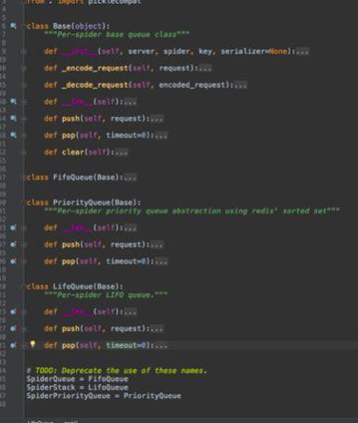The width and height of the screenshot is (358, 423).
Task: Click the clear method name
Action: 73,152
